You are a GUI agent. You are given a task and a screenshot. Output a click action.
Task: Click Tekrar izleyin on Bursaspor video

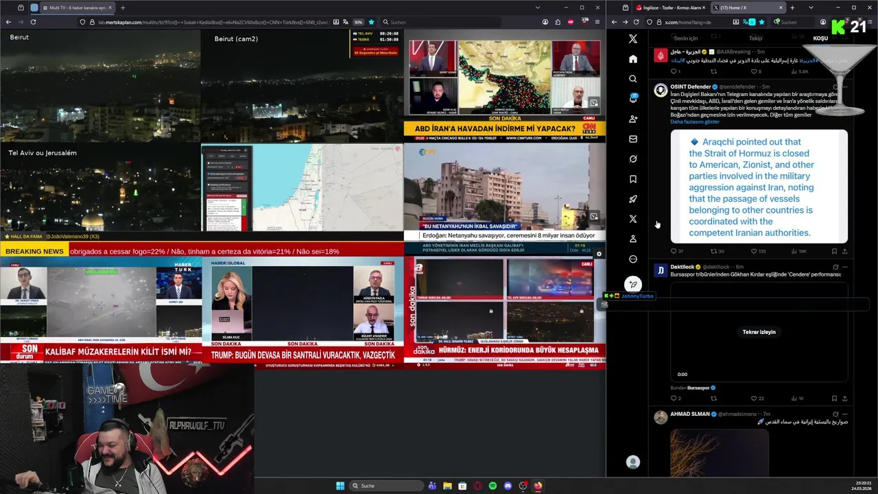(x=759, y=332)
